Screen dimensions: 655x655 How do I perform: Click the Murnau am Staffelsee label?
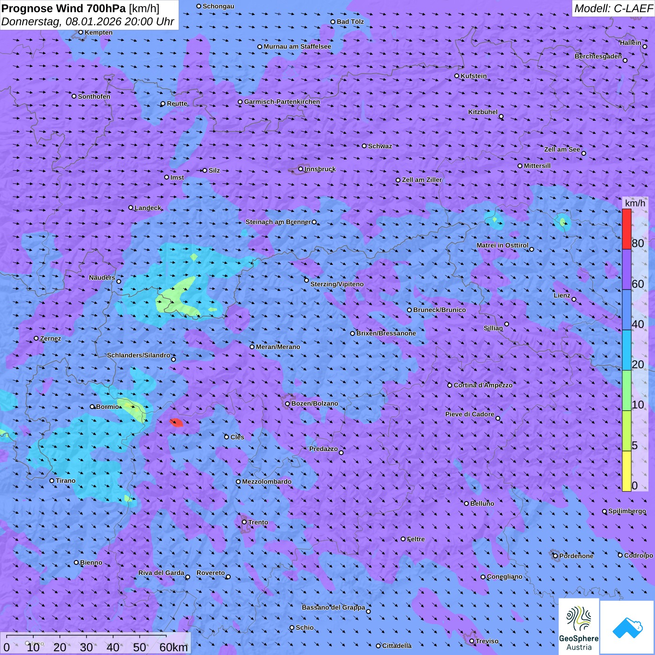pyautogui.click(x=297, y=46)
